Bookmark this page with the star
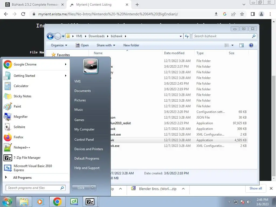Screen dimensions: 276x207 click(x=242, y=14)
